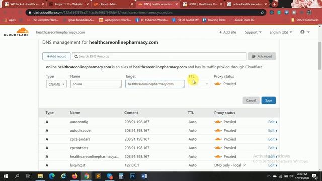Open Other bookmarks folder
The height and width of the screenshot is (181, 322).
305,20
